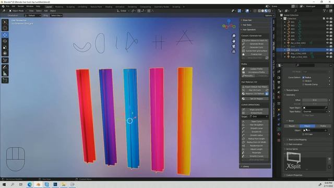334x188 pixels.
Task: Click the Taper Curve button
Action: [x=255, y=122]
